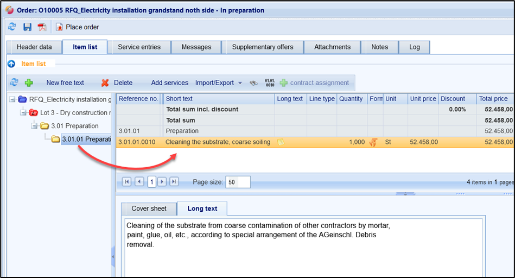
Task: Open the Import/Export dropdown menu
Action: tap(218, 83)
